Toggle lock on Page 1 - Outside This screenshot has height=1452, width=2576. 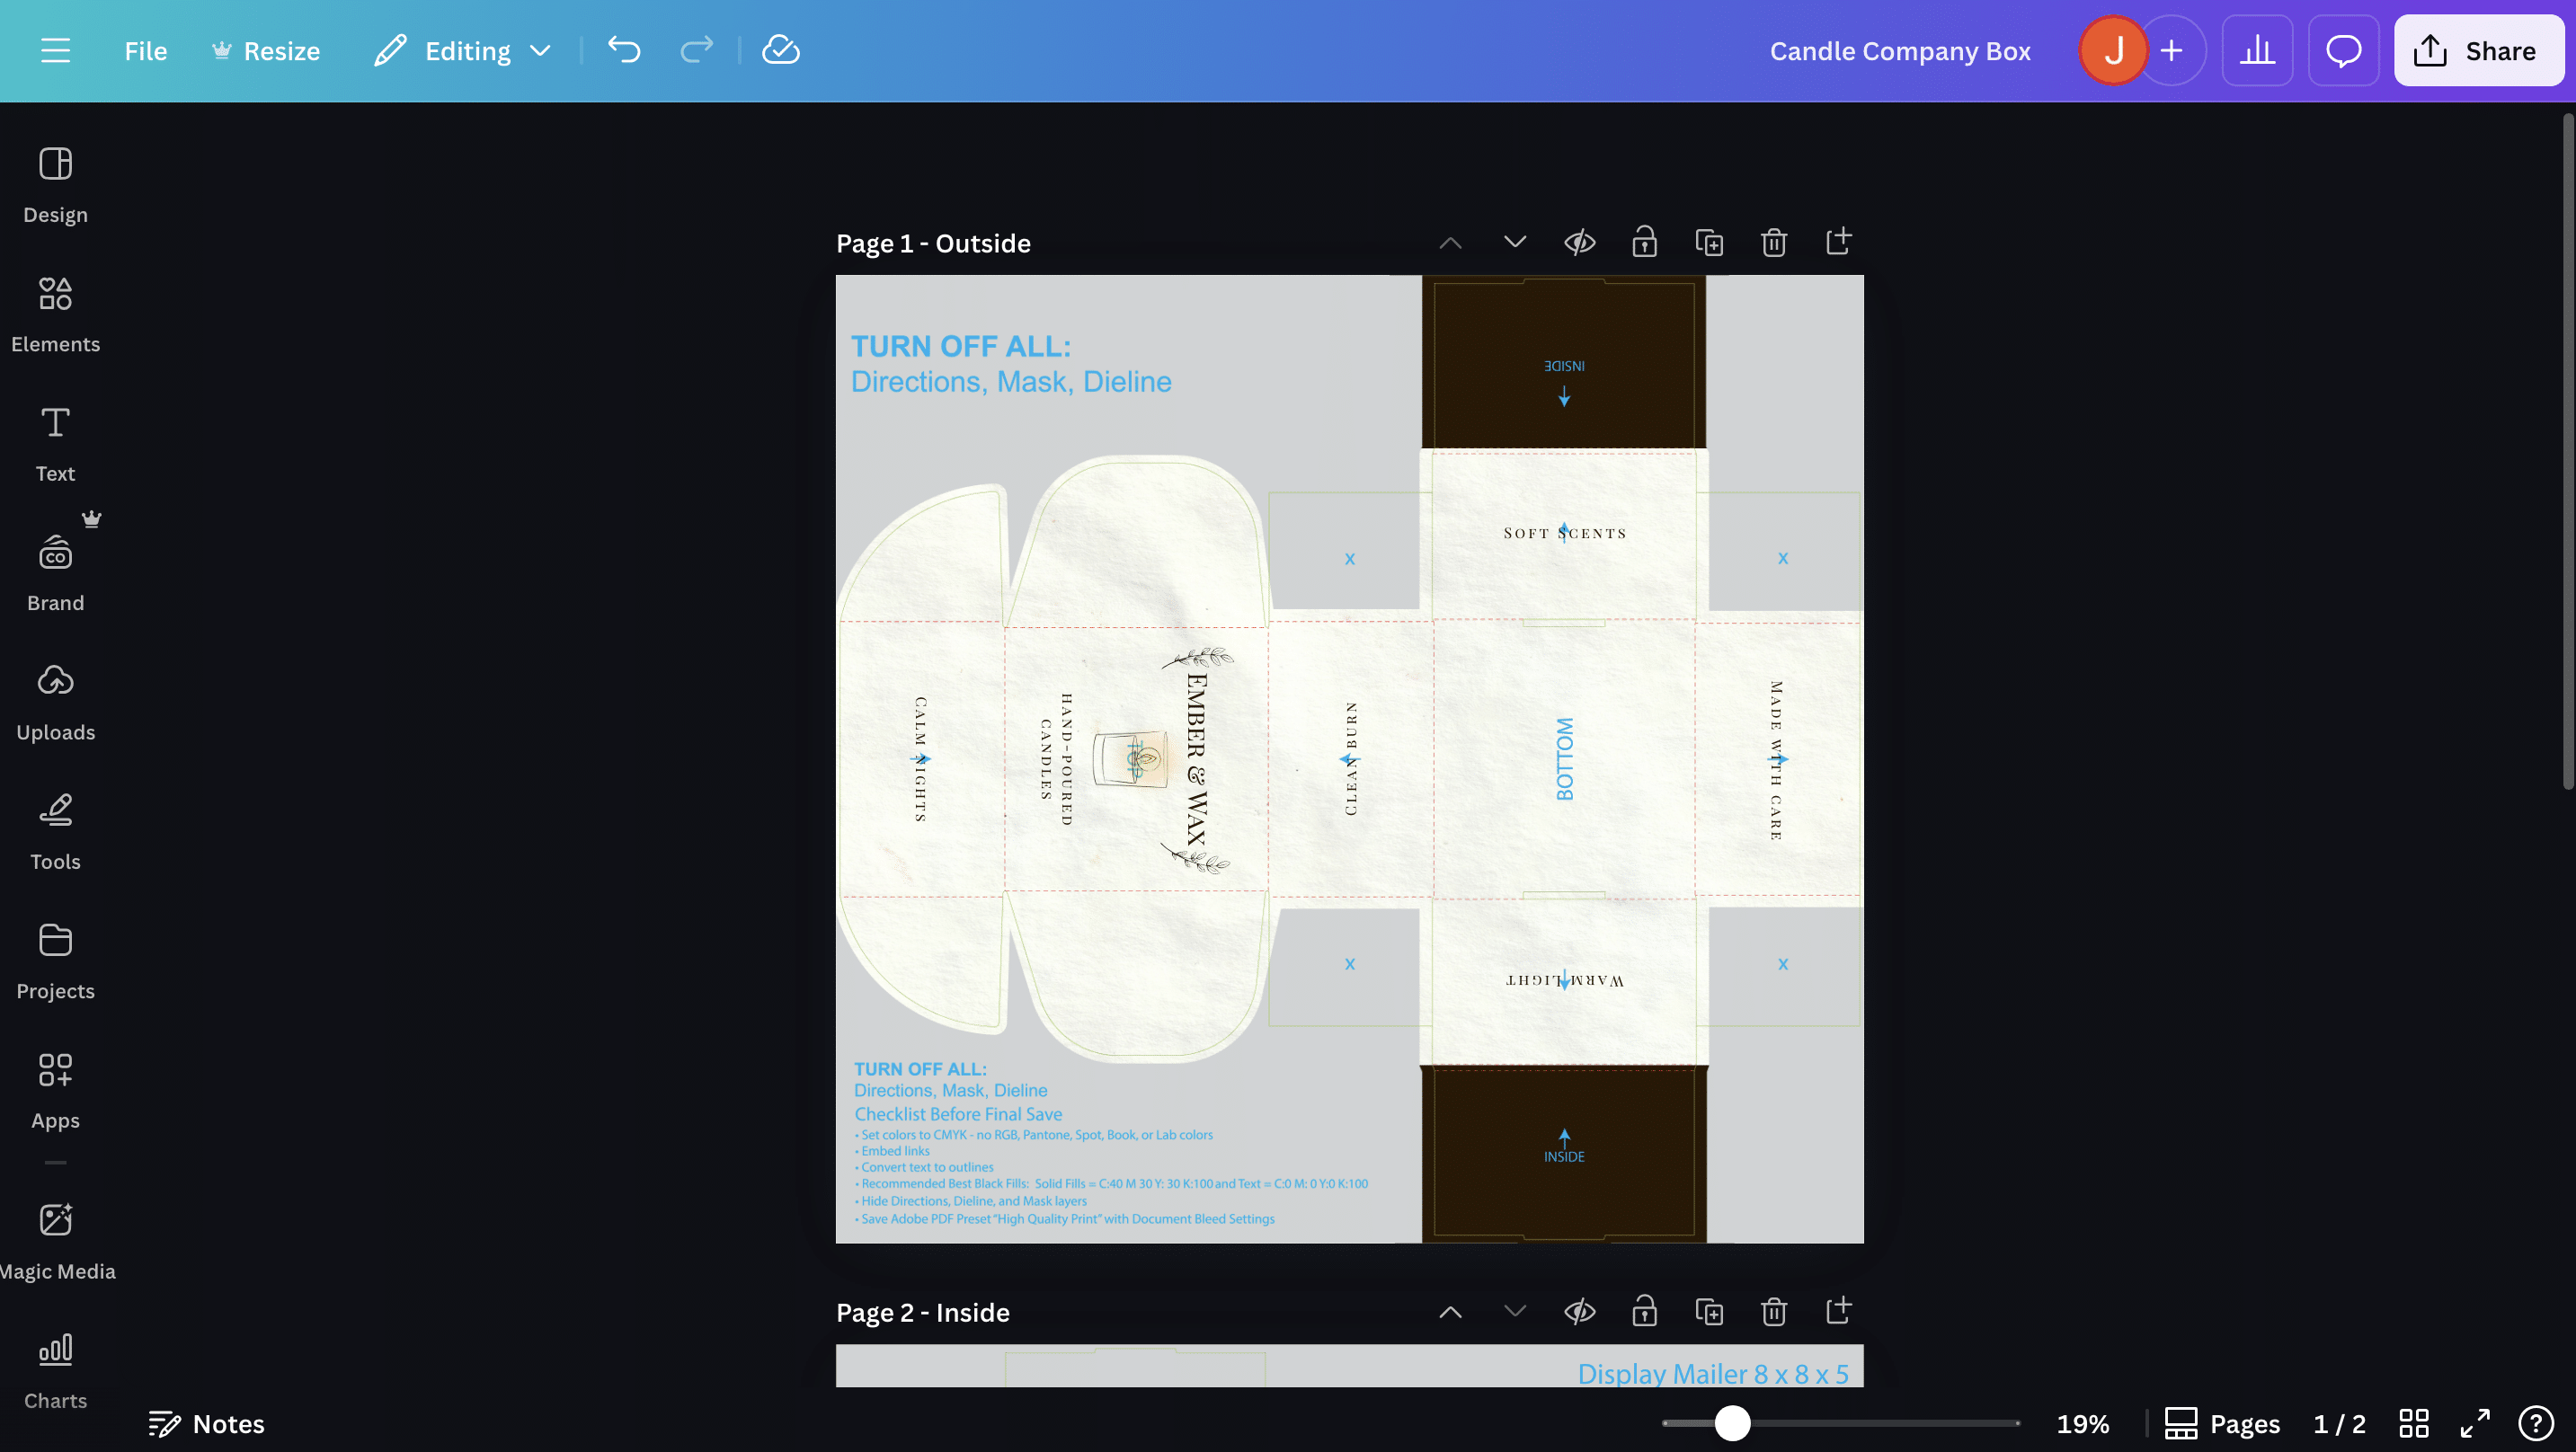point(1644,243)
